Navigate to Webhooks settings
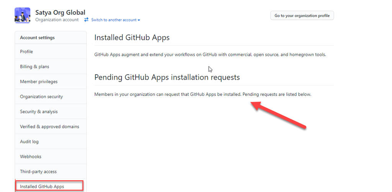 point(31,156)
